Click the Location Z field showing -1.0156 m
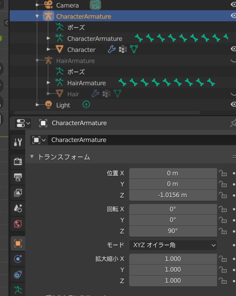The height and width of the screenshot is (296, 236). pyautogui.click(x=173, y=195)
